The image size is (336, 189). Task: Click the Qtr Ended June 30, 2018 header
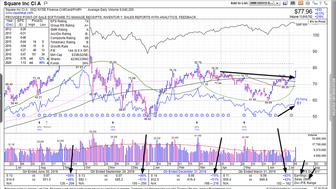pos(40,171)
